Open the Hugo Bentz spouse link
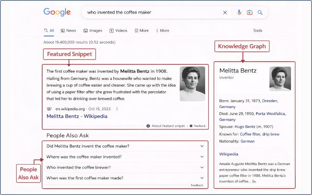 click(x=245, y=126)
